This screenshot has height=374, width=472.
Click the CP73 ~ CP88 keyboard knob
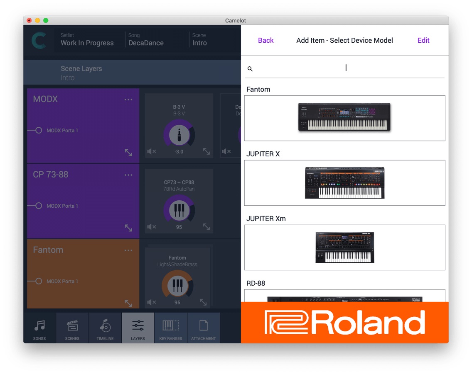point(179,210)
